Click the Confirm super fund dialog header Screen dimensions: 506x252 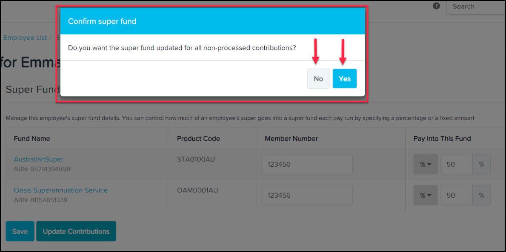(x=213, y=21)
